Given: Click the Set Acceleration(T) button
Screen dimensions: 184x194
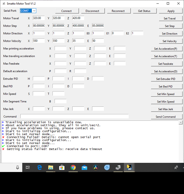Looking at the screenshot, I should 167,56.
